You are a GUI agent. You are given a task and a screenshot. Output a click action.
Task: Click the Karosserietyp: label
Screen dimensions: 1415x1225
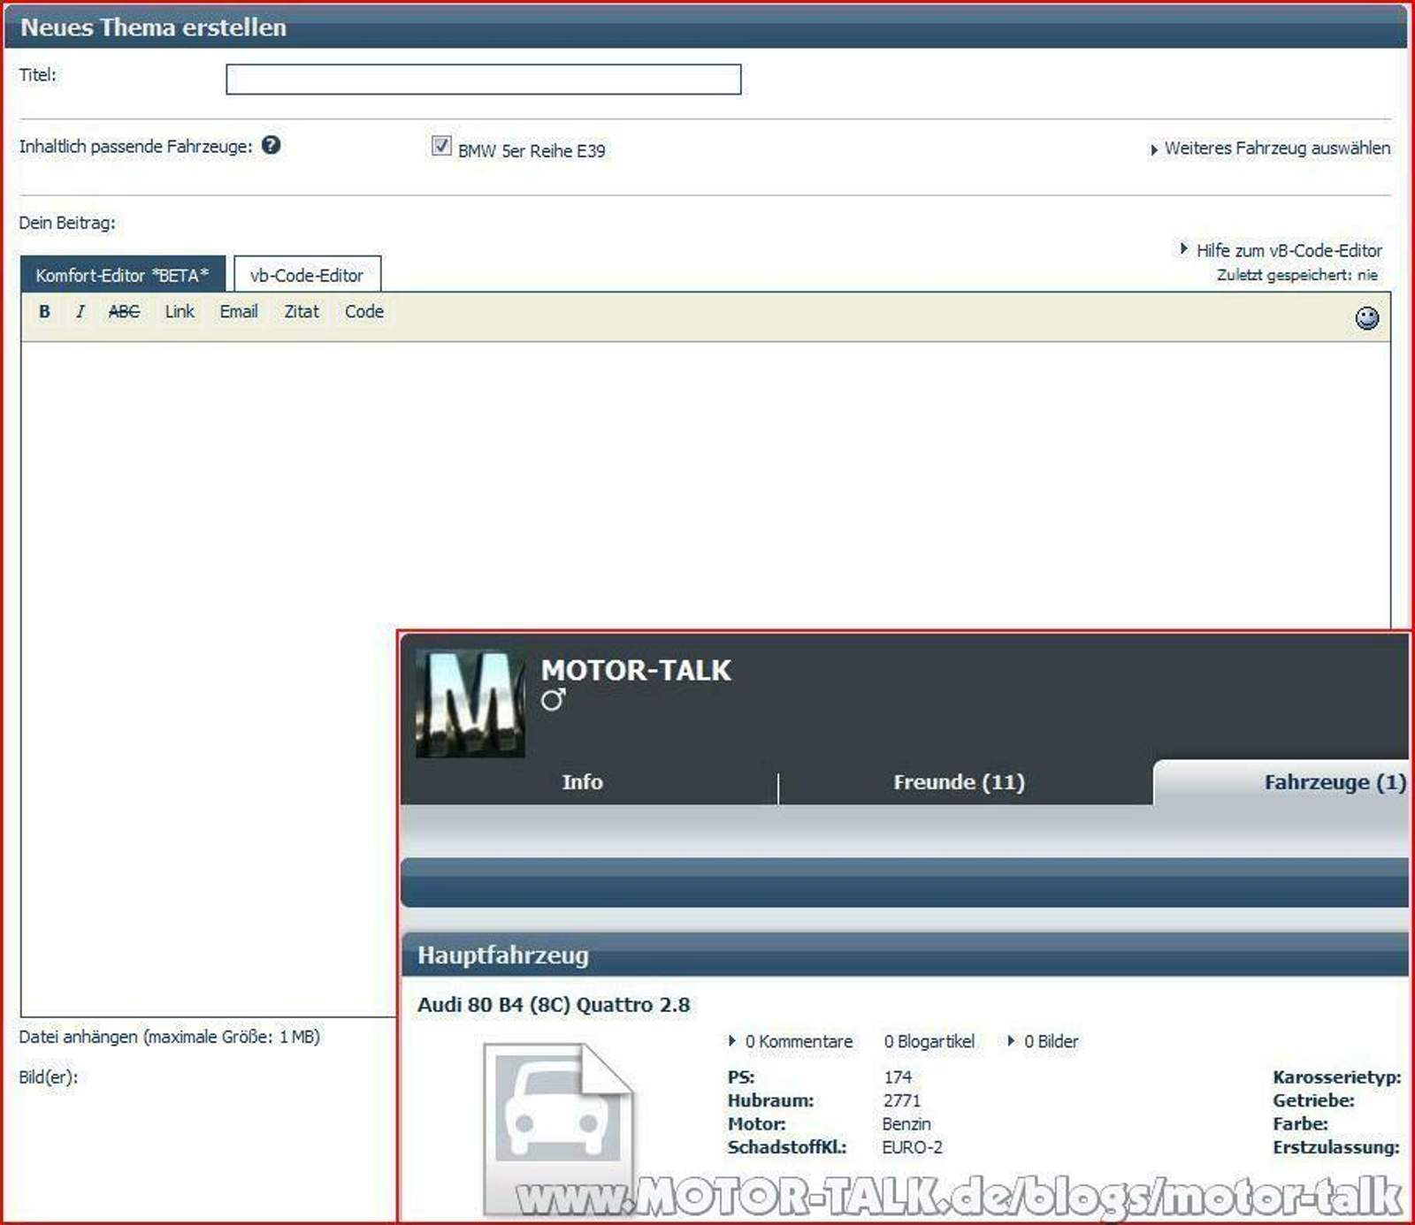pos(1337,1077)
